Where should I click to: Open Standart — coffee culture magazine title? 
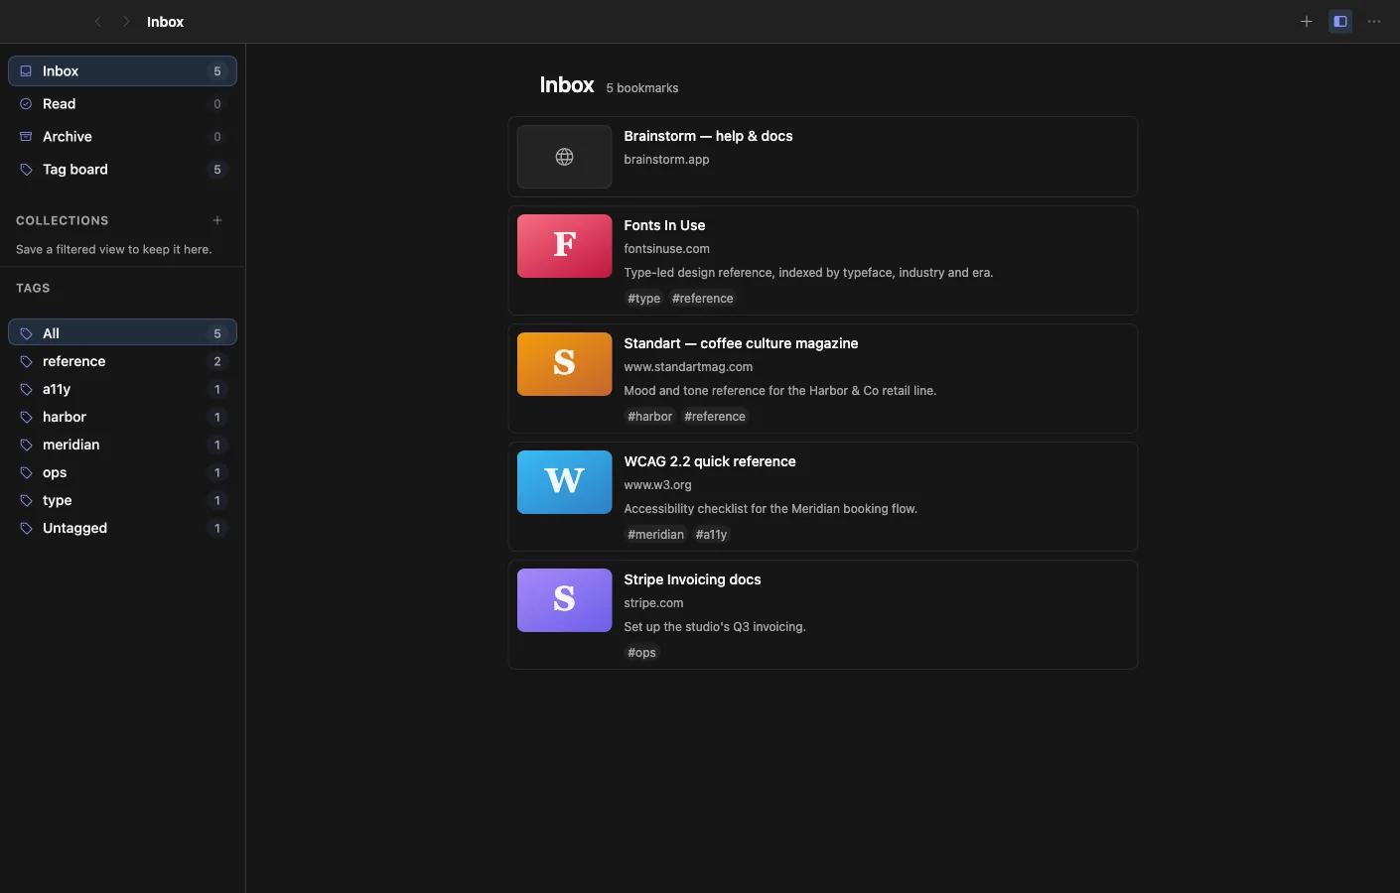741,343
